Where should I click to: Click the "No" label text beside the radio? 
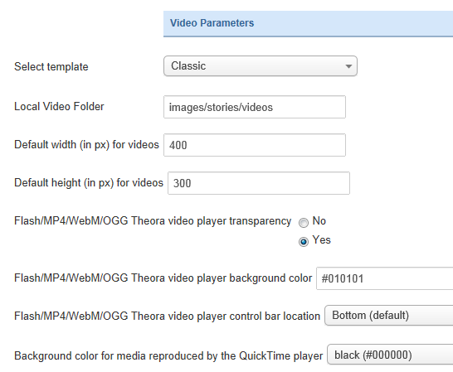point(319,221)
